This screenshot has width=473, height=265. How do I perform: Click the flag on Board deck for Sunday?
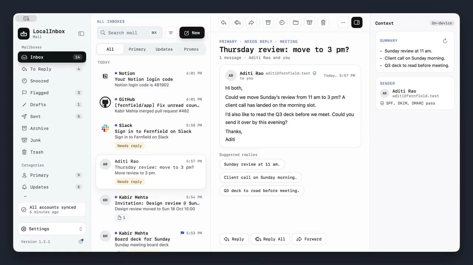182,233
